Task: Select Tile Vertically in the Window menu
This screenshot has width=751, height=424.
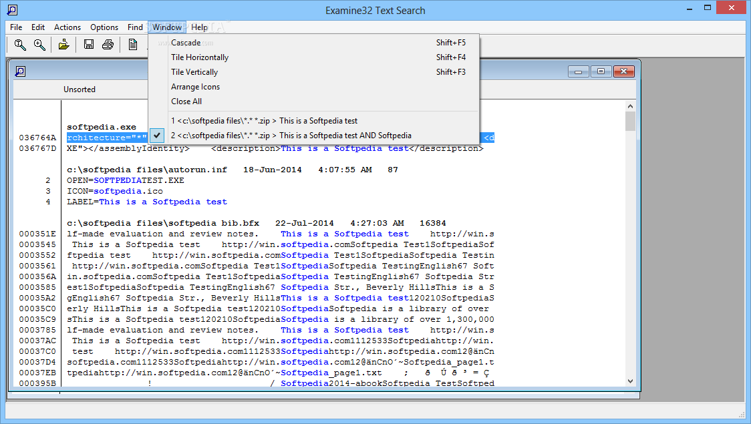Action: (x=314, y=72)
